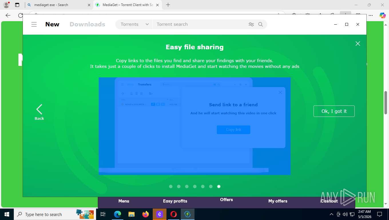The image size is (389, 220).
Task: Minimize the MediaGet app window
Action: (336, 24)
